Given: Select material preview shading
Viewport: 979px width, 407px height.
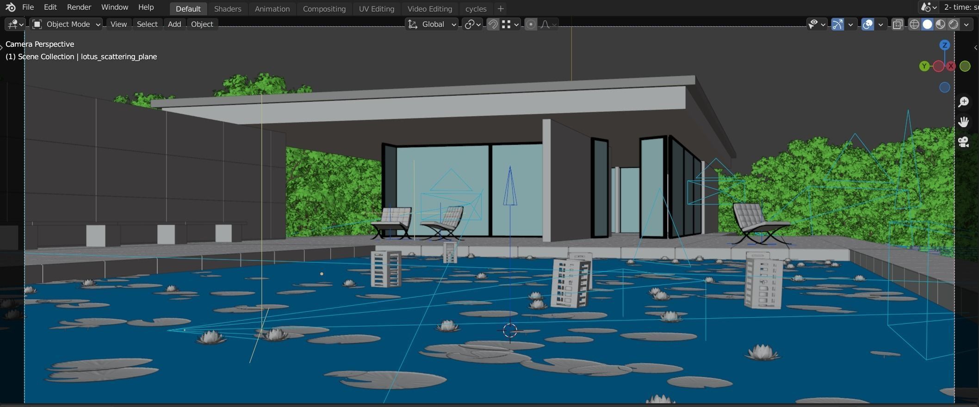Looking at the screenshot, I should 940,24.
